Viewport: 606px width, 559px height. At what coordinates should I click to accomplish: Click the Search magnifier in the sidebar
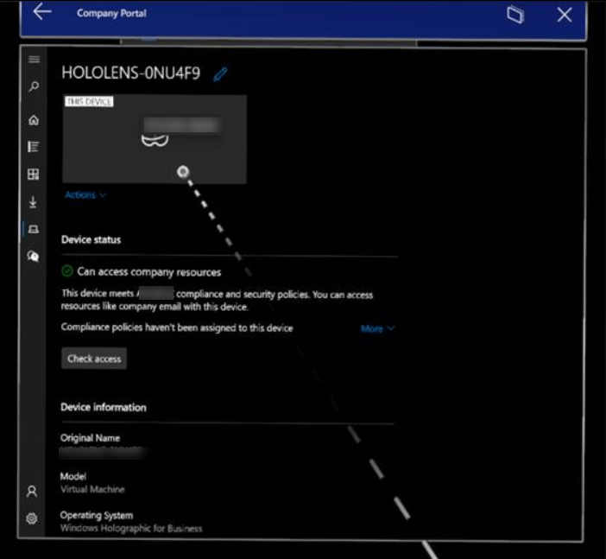[34, 87]
